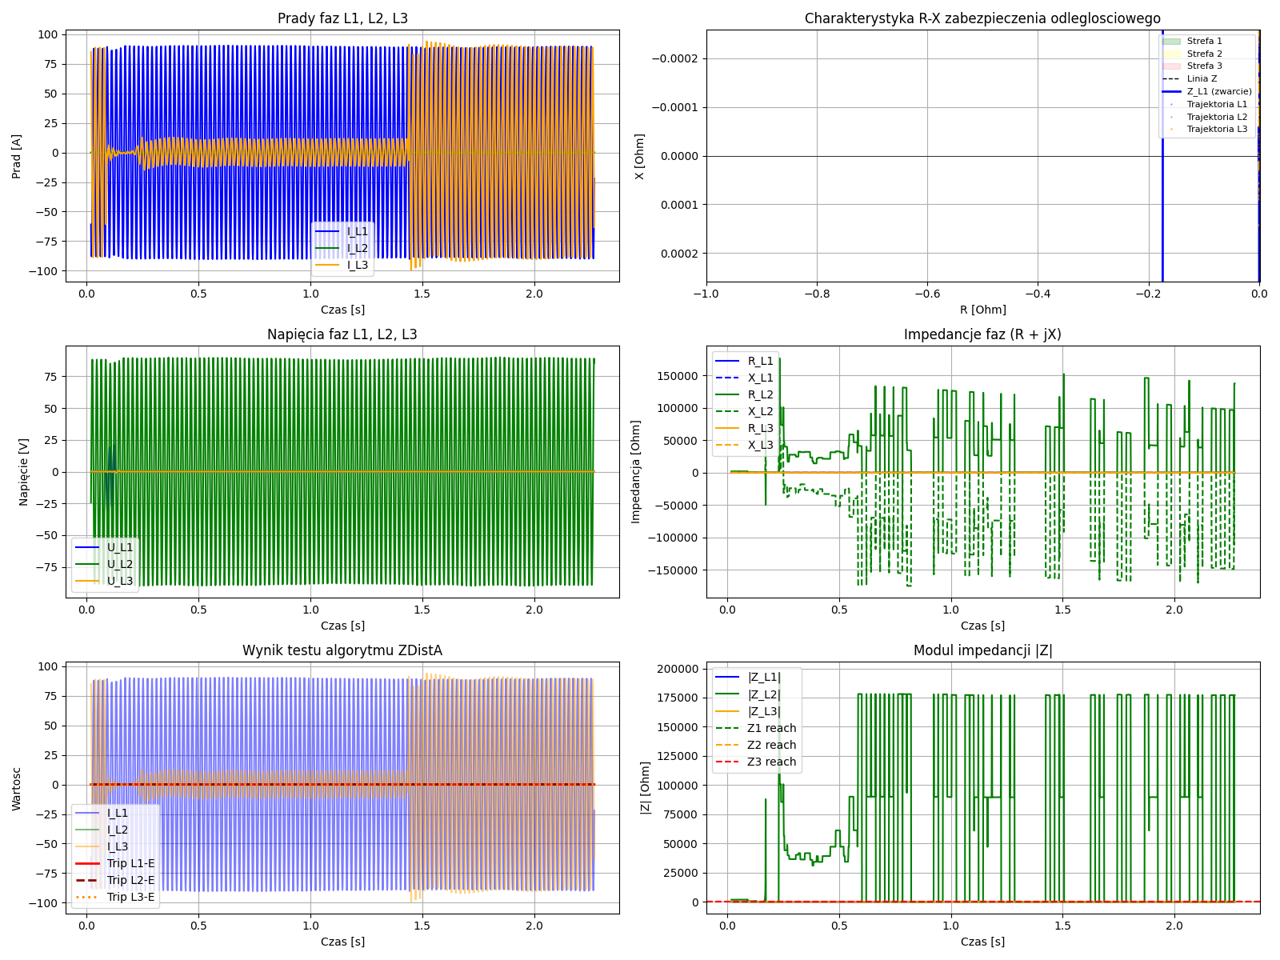Select the Trajektoria L3 legend entry
1280x960 pixels.
1216,129
